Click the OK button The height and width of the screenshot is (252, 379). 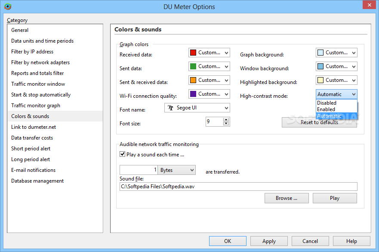click(228, 241)
